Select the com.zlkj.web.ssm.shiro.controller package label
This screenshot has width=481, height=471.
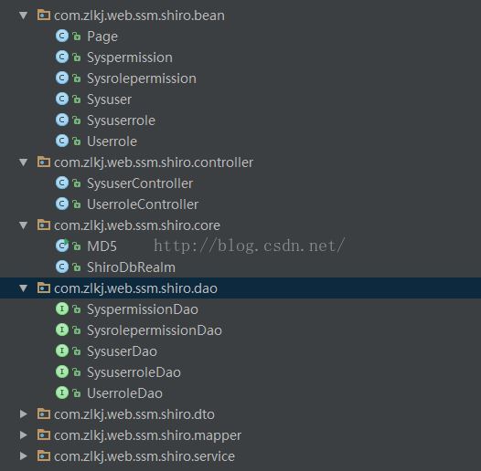(x=154, y=162)
